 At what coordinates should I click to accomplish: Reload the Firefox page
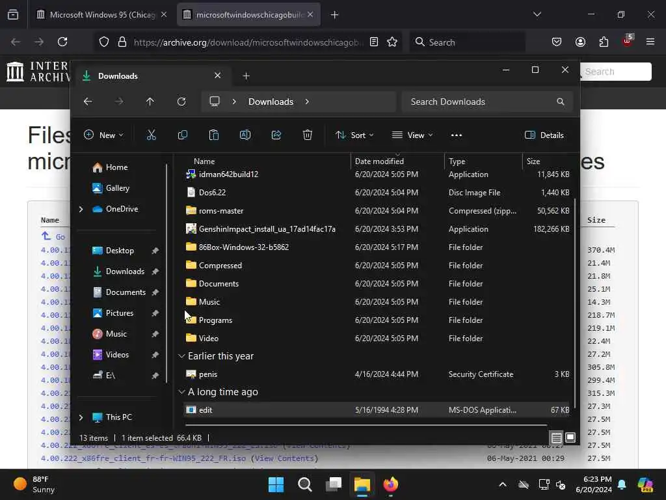62,42
